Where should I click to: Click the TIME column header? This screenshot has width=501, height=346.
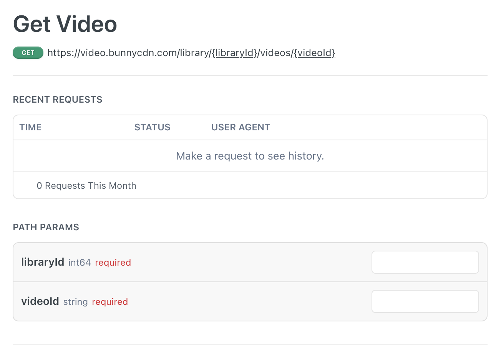(30, 127)
